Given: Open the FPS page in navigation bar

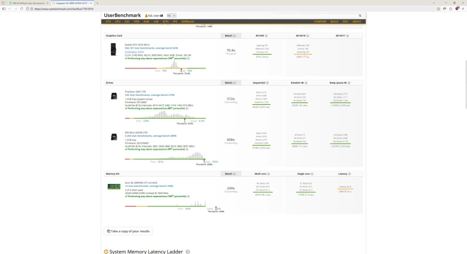Looking at the screenshot, I should (175, 22).
